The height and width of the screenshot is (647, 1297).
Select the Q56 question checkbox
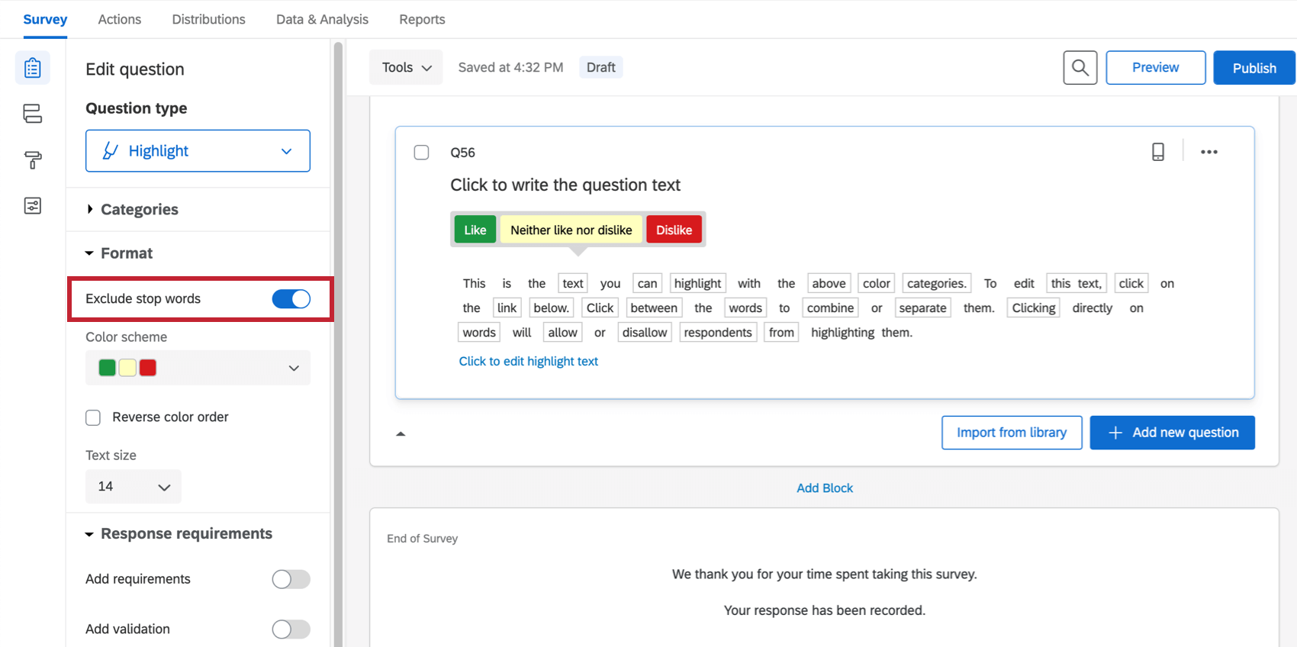tap(421, 153)
